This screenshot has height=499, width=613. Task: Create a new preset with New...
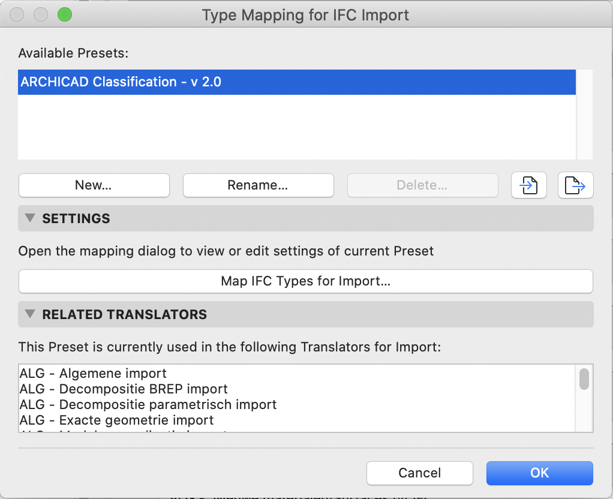[94, 185]
